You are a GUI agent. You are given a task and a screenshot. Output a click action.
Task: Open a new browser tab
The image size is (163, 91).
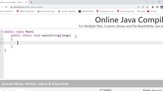click(31, 2)
